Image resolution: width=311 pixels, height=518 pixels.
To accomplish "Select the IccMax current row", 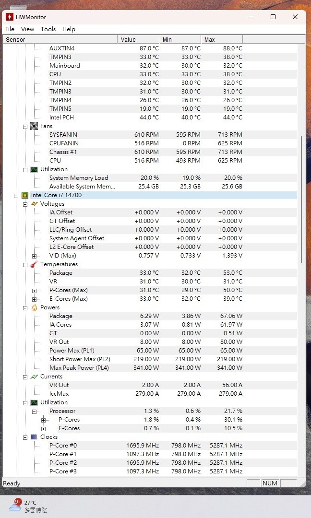I will pyautogui.click(x=173, y=393).
